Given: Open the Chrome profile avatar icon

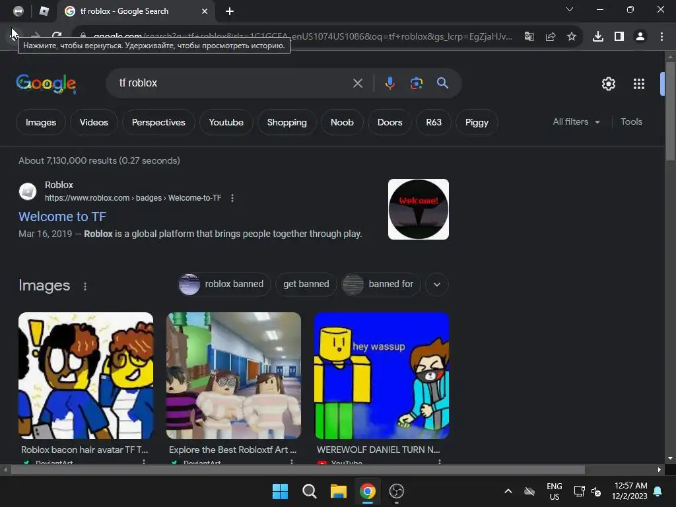Looking at the screenshot, I should 640,37.
